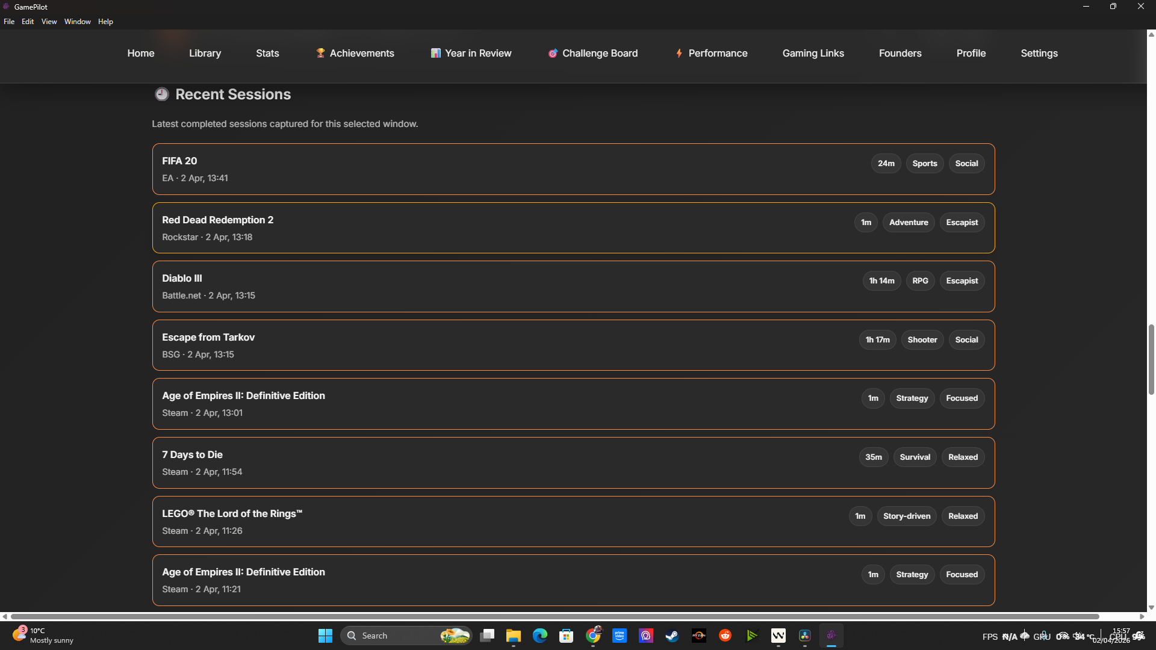Click the Challenge Board target icon
This screenshot has width=1156, height=650.
point(553,53)
